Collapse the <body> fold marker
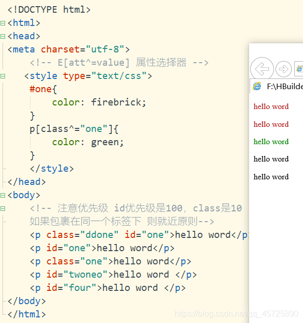Screen dimensions: 303x323 tap(3, 195)
